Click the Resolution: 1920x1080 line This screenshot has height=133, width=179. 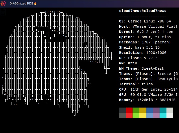tap(143, 53)
